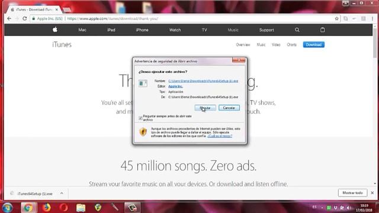Viewport: 379px width, 213px height.
Task: Click the Cancelar button in dialog
Action: (x=229, y=108)
